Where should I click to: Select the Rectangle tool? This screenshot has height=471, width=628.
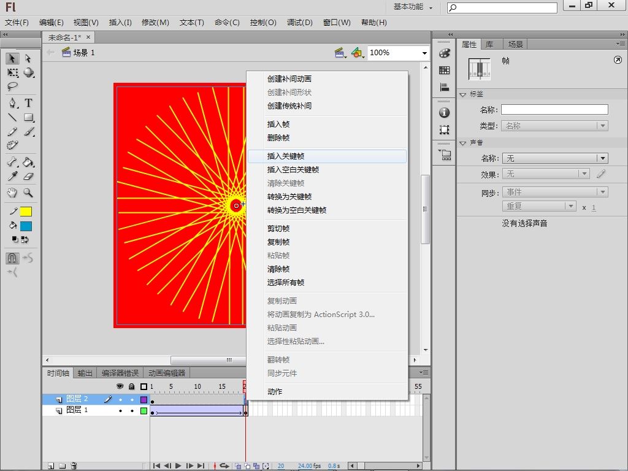point(28,117)
